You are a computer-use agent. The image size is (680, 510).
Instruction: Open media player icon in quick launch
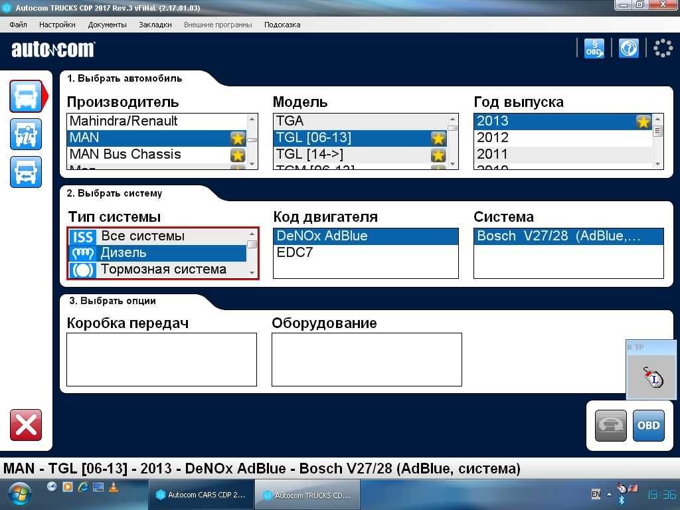[x=68, y=487]
